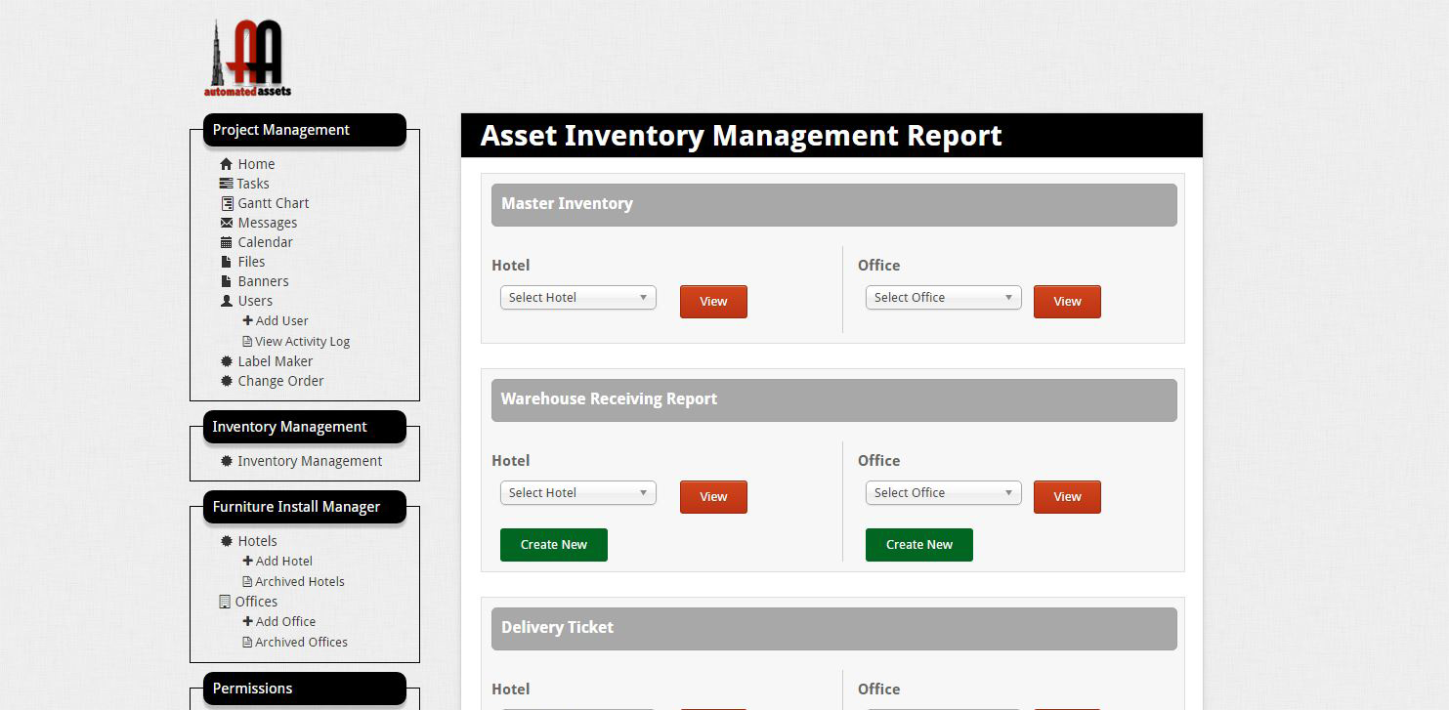1449x710 pixels.
Task: Open Inventory Management sidebar link
Action: pyautogui.click(x=310, y=461)
